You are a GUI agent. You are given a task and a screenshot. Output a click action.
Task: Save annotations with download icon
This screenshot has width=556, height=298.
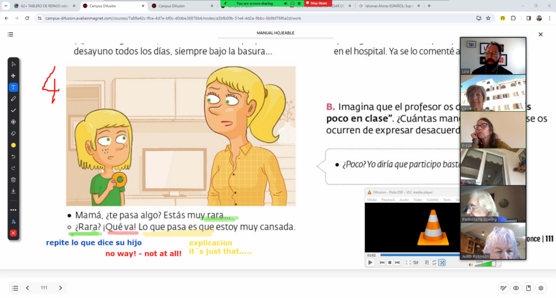(13, 191)
